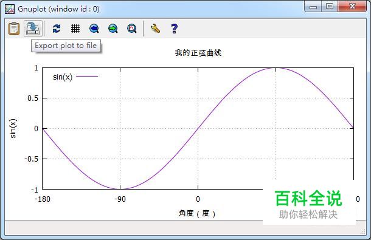Image resolution: width=371 pixels, height=240 pixels.
Task: Close the Gnuplot window
Action: click(352, 7)
